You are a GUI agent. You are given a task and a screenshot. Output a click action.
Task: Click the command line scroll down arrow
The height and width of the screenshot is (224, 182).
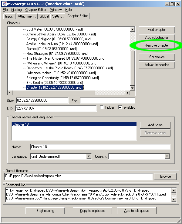coord(174,199)
